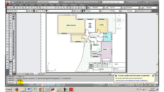Select the Pan hand tool
The width and height of the screenshot is (164, 92).
point(56,7)
